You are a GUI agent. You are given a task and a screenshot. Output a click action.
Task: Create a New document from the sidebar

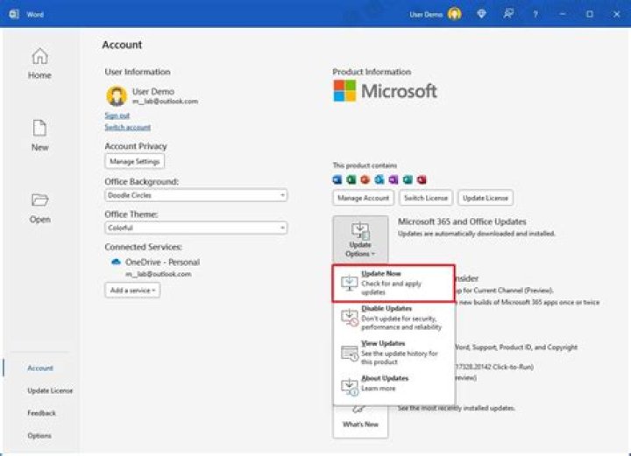point(39,136)
